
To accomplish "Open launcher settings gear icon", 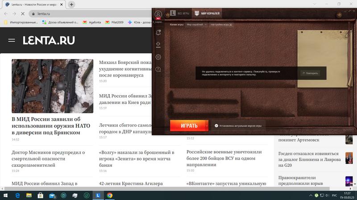I will 158,57.
